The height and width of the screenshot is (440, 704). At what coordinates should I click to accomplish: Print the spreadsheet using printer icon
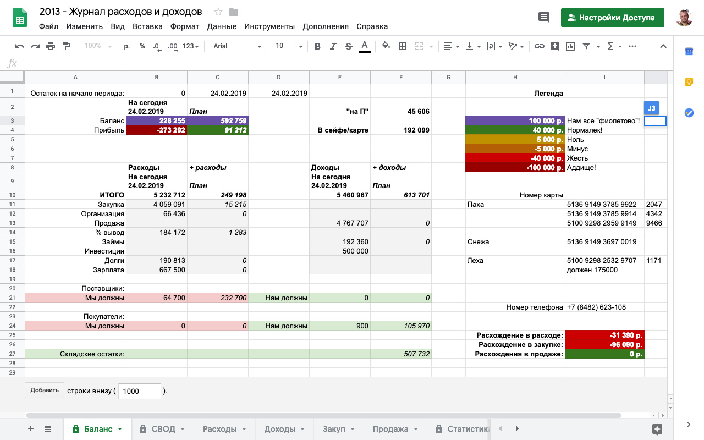tap(51, 46)
